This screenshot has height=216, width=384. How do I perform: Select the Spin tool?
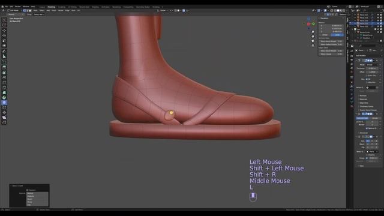click(x=4, y=97)
